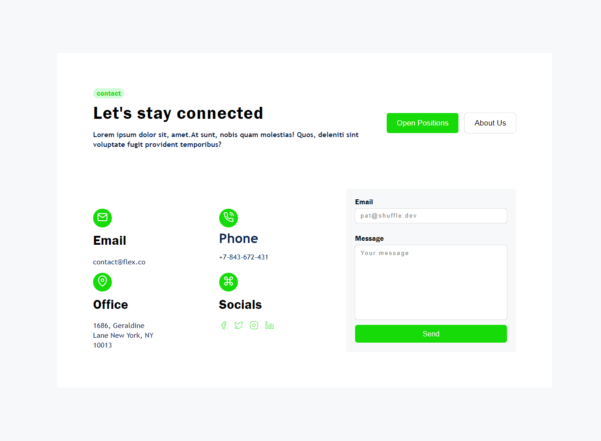The width and height of the screenshot is (601, 441).
Task: Open the LinkedIn social link
Action: (x=269, y=325)
